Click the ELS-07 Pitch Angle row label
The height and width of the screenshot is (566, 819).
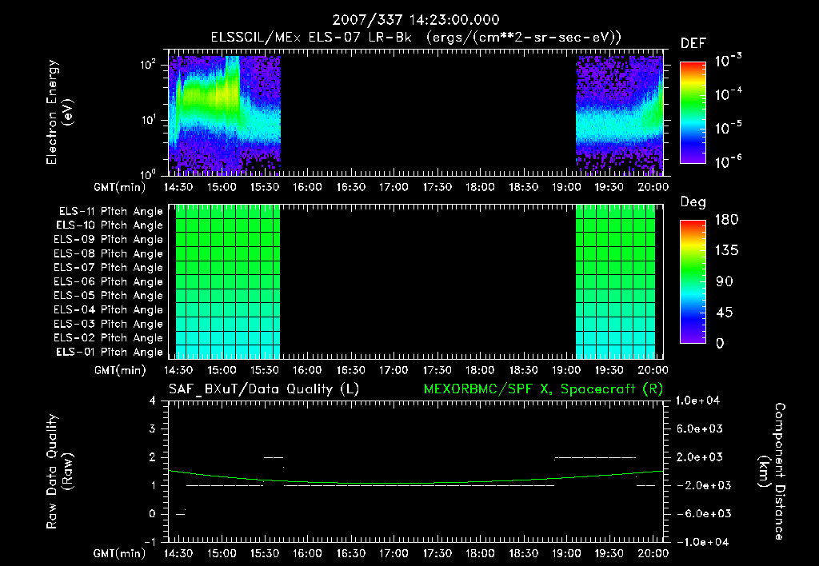(108, 268)
